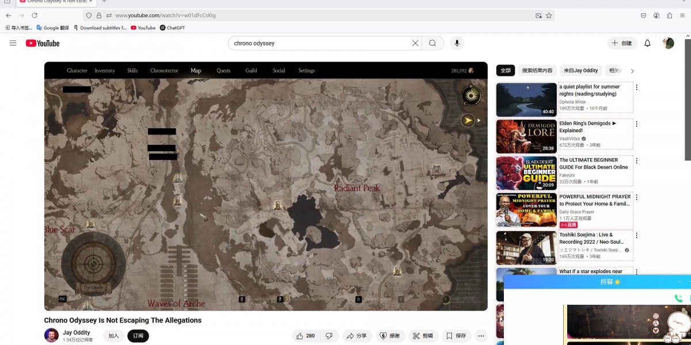The image size is (691, 345).
Task: Open the Toshiki Soejima live thumbnail
Action: pos(526,248)
